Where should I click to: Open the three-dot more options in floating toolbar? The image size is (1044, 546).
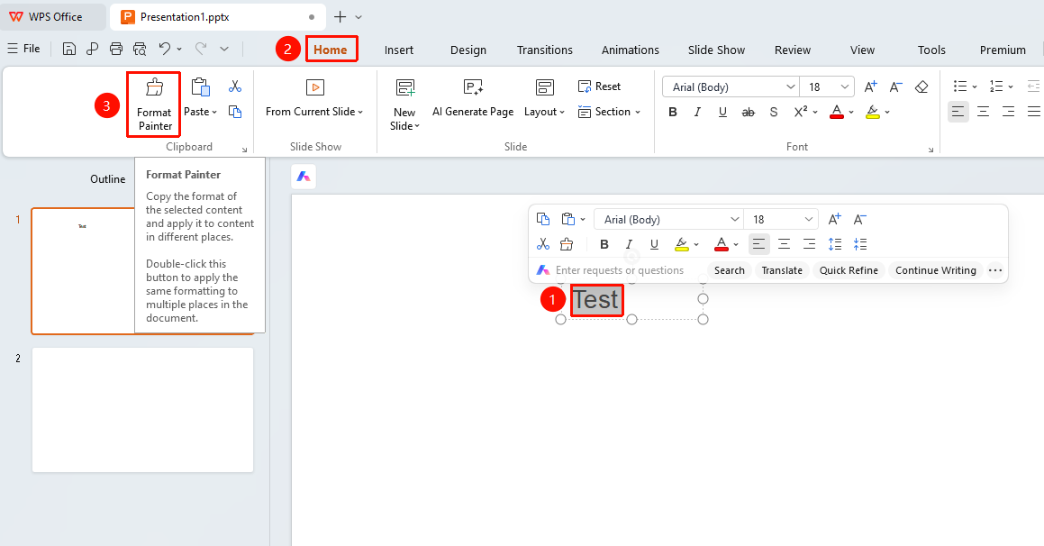995,270
